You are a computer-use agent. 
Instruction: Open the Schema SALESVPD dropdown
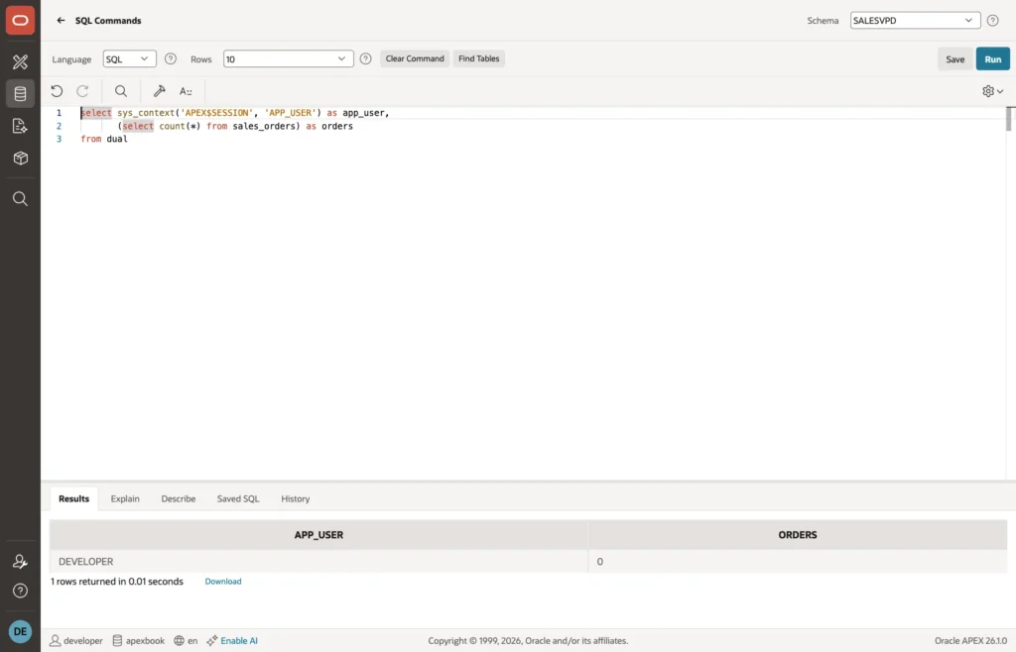tap(915, 21)
